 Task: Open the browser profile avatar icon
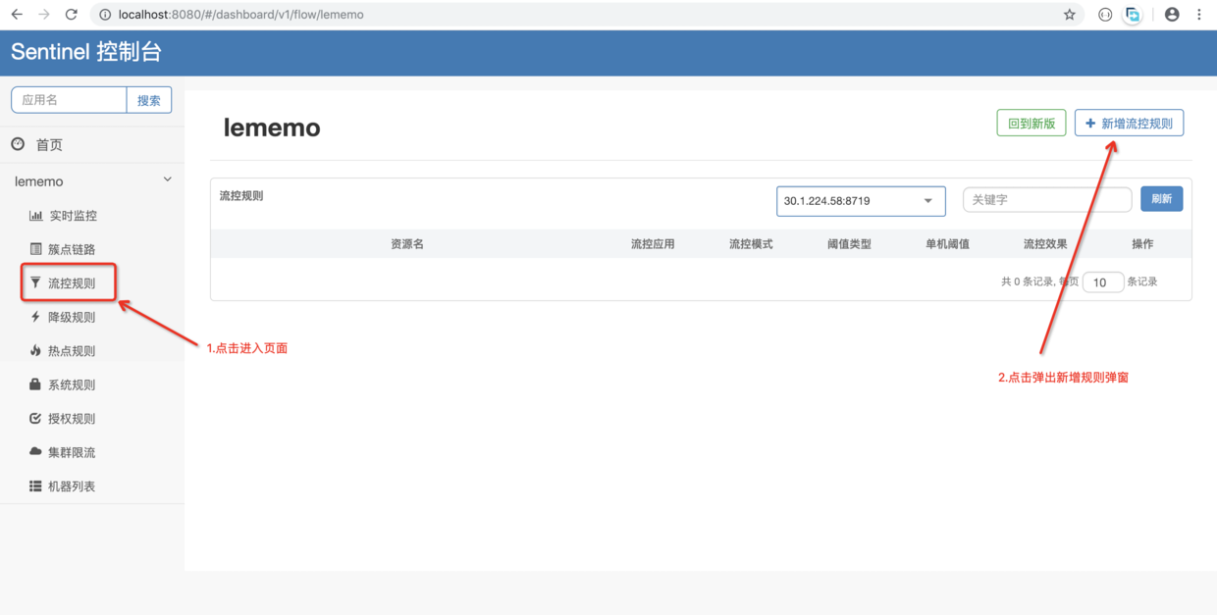1172,15
